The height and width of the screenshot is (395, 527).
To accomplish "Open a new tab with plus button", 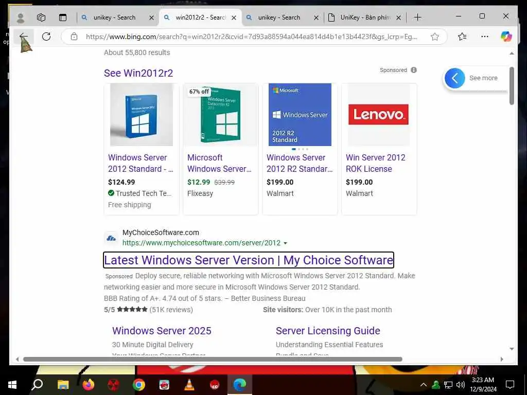I will [417, 17].
